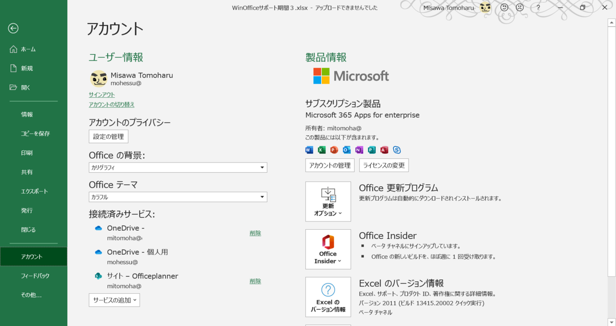Open the Office Insider dropdown button
The image size is (616, 326).
click(x=328, y=249)
